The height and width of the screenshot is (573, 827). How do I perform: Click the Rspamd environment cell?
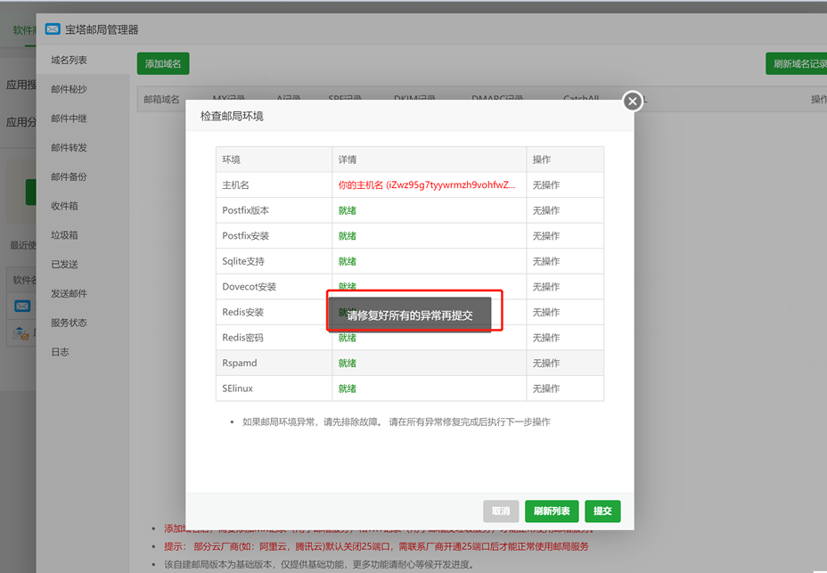[x=274, y=363]
